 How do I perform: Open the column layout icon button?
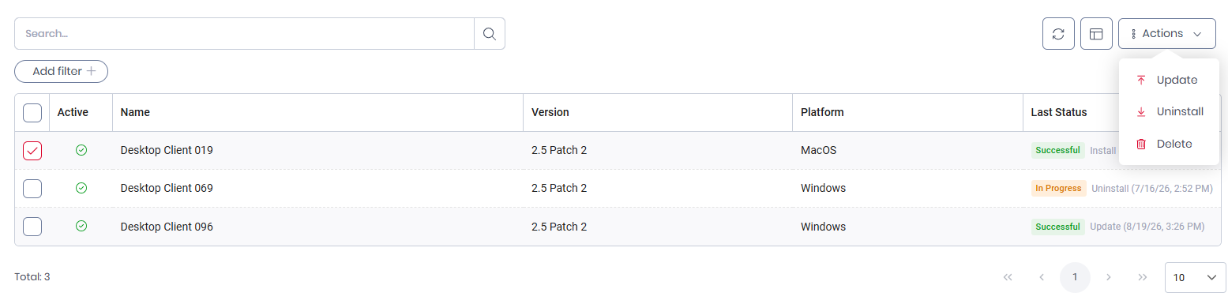[x=1096, y=34]
